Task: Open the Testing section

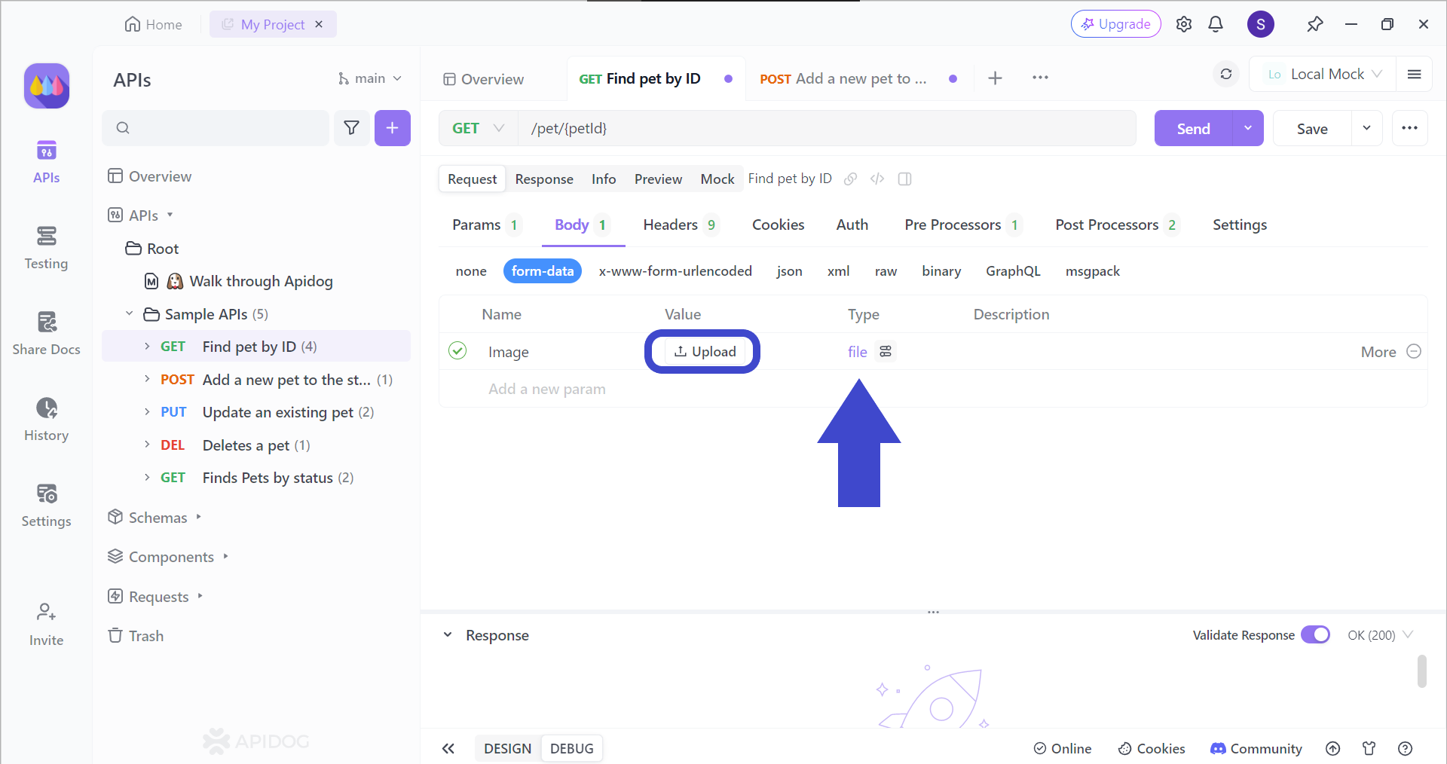Action: (x=46, y=248)
